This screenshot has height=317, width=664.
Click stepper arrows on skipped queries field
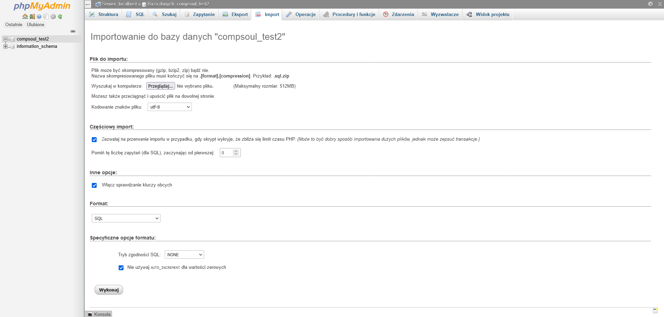(236, 152)
